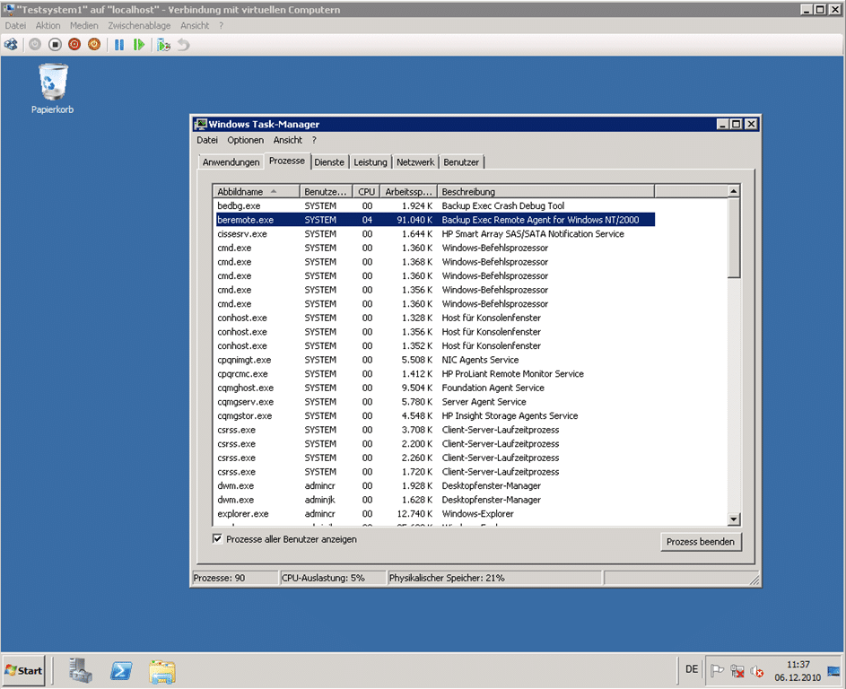Select the conhost.exe row with 1.328 K
Image resolution: width=846 pixels, height=689 pixels.
click(x=435, y=318)
